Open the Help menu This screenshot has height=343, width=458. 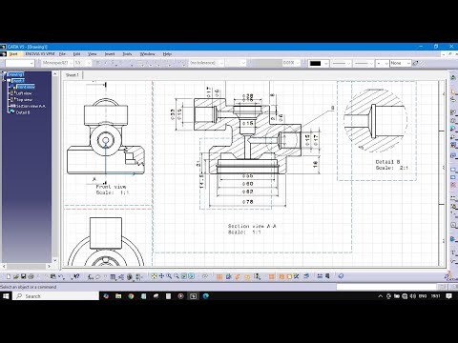pos(167,54)
